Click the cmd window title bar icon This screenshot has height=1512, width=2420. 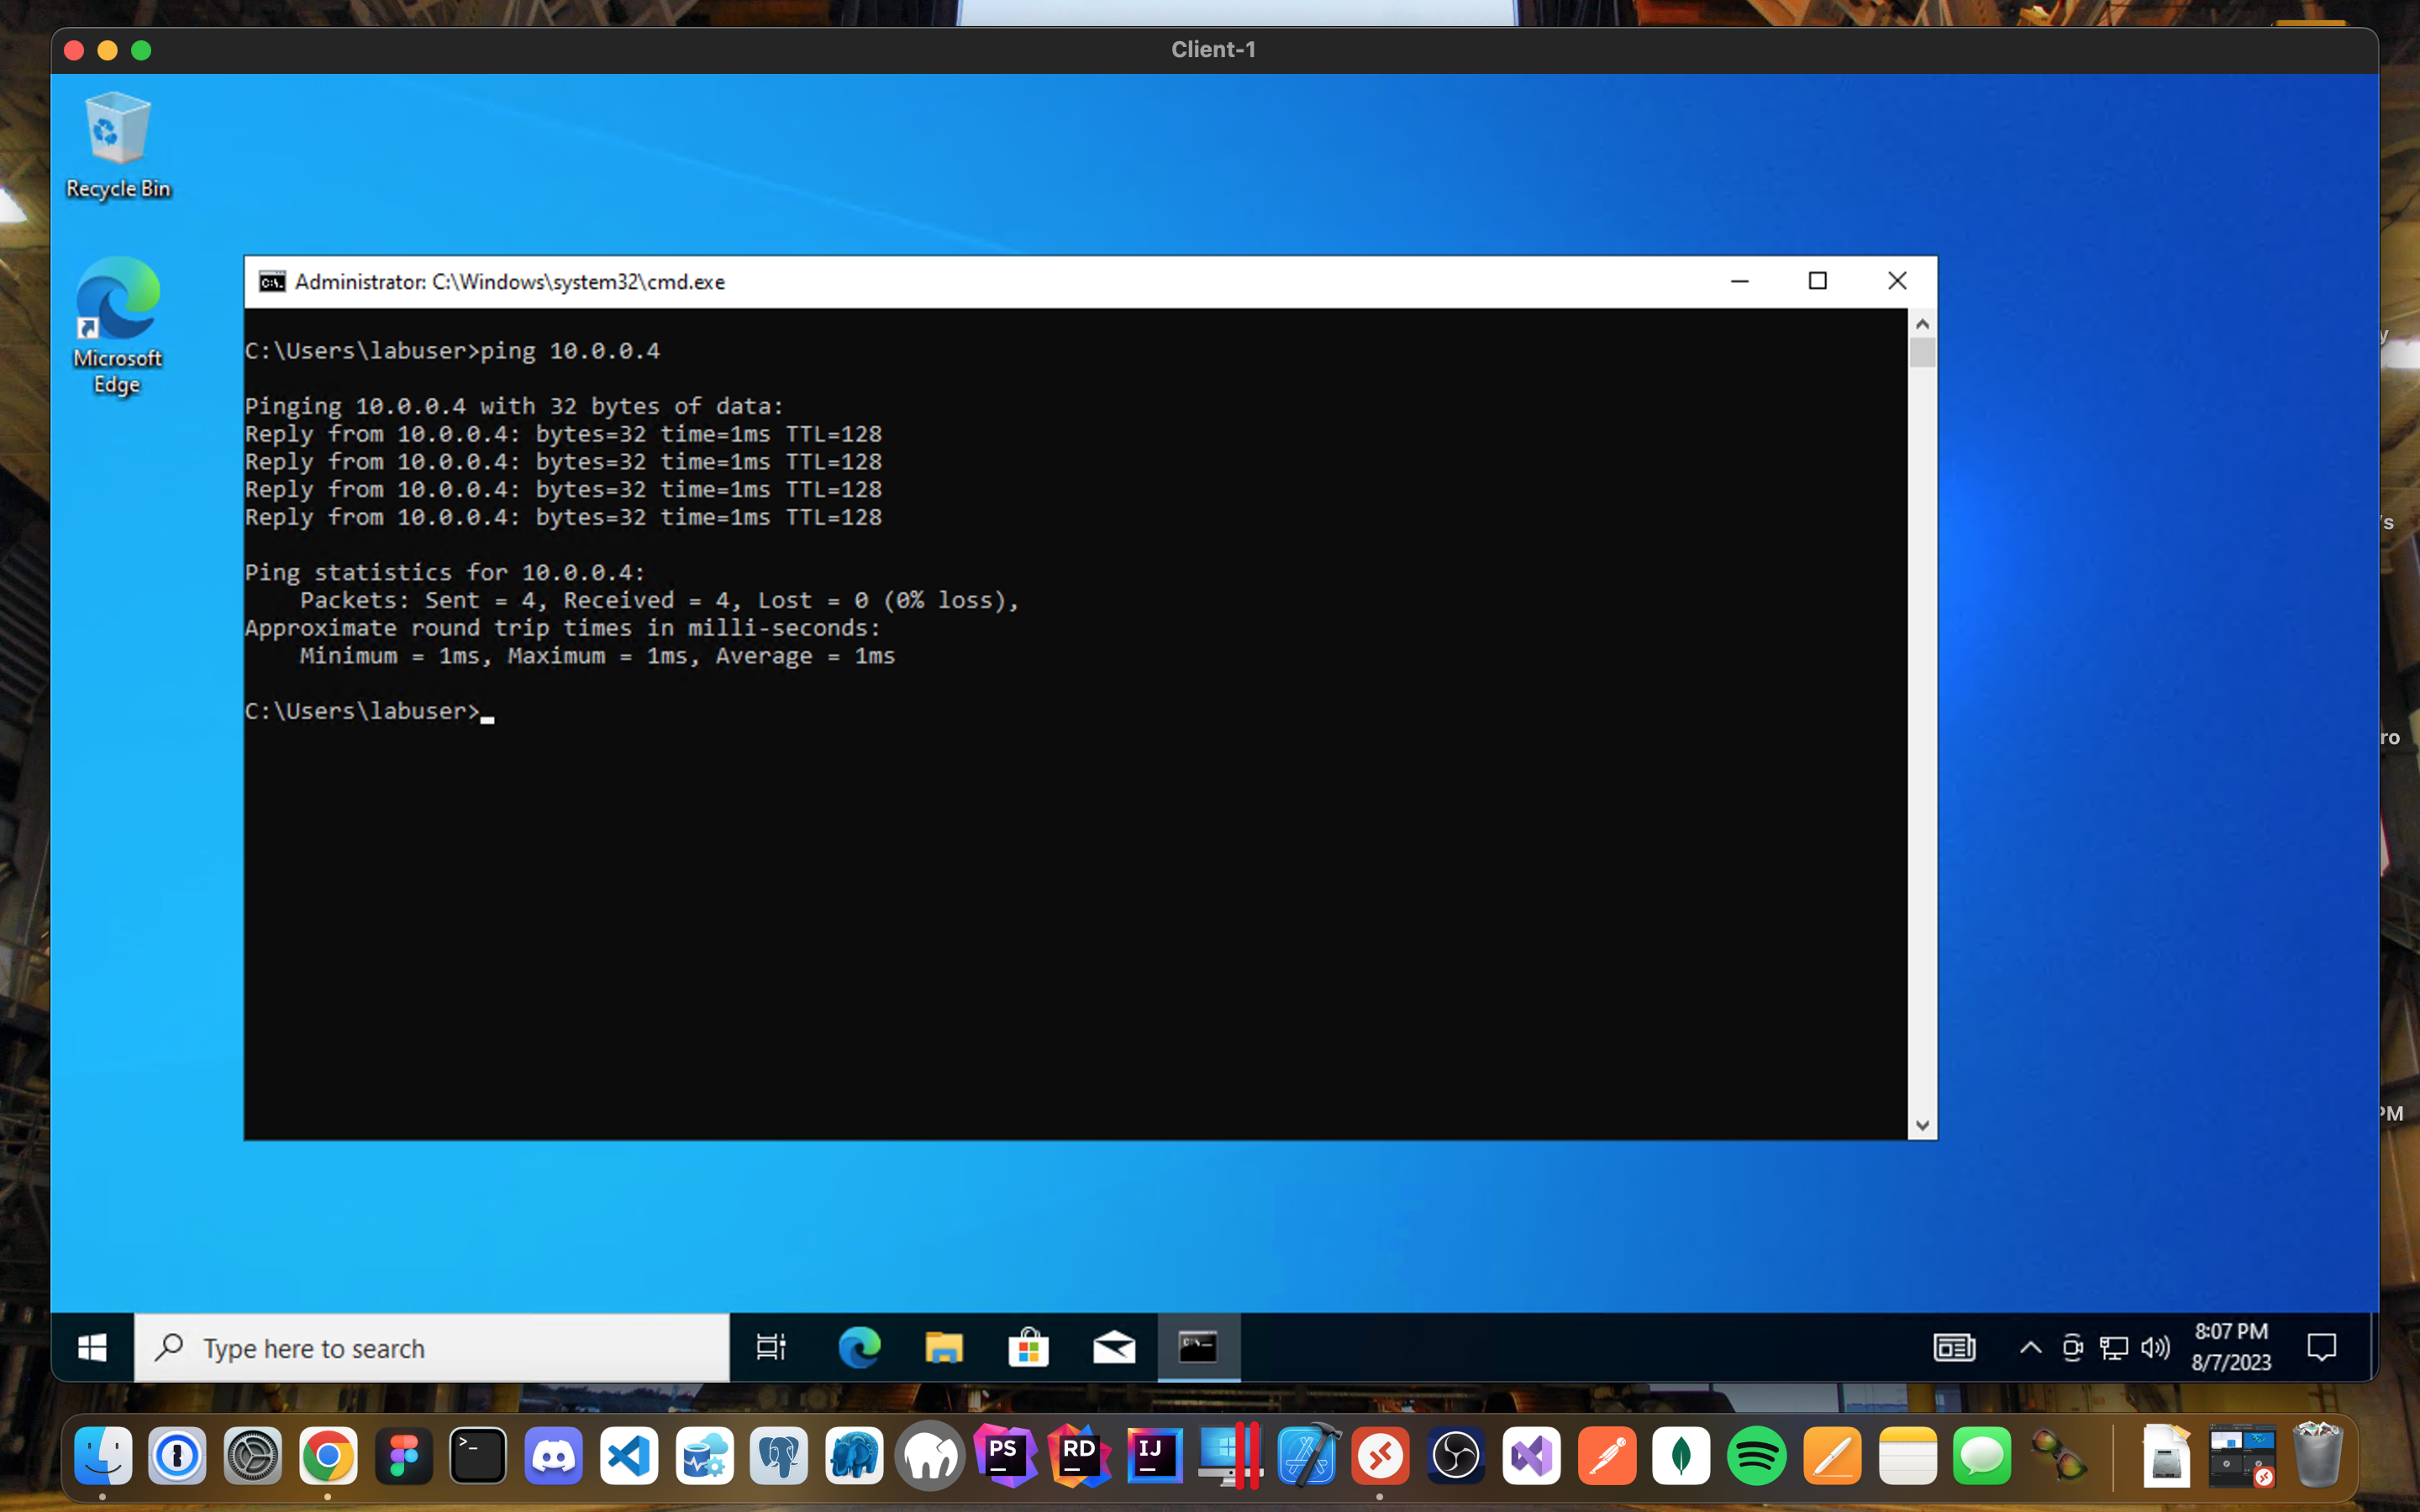pos(271,282)
